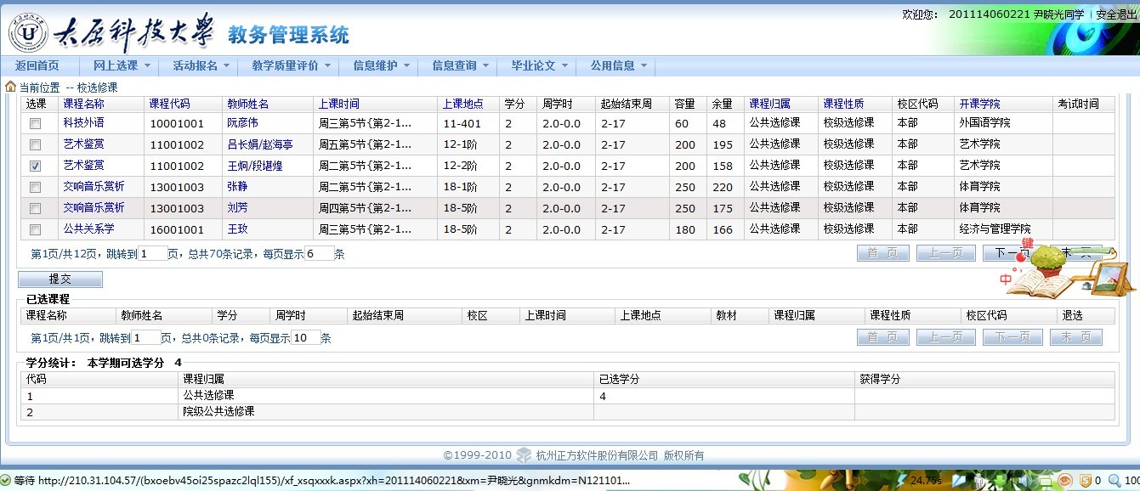Image resolution: width=1140 pixels, height=491 pixels.
Task: Click 首页 in the course list pager
Action: point(883,253)
